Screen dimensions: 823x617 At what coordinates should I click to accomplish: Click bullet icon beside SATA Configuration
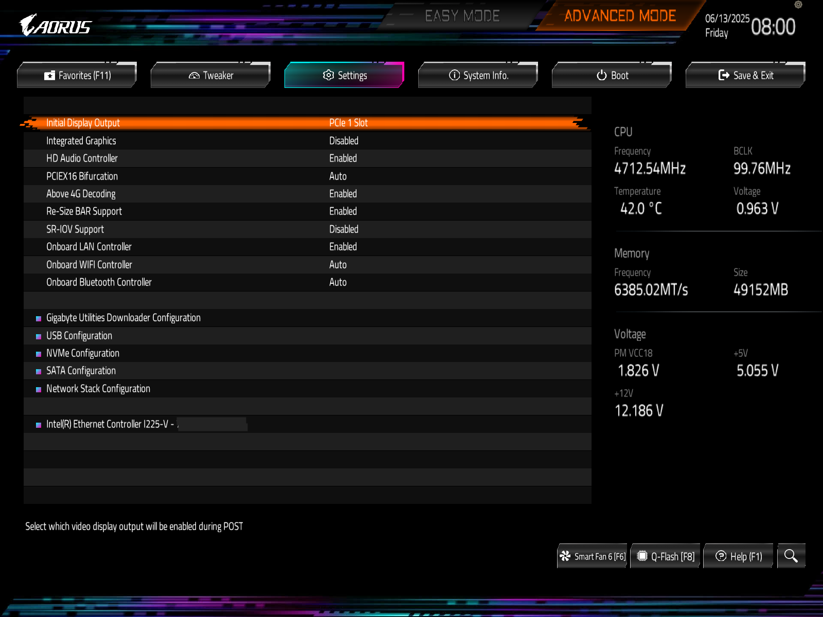[39, 371]
